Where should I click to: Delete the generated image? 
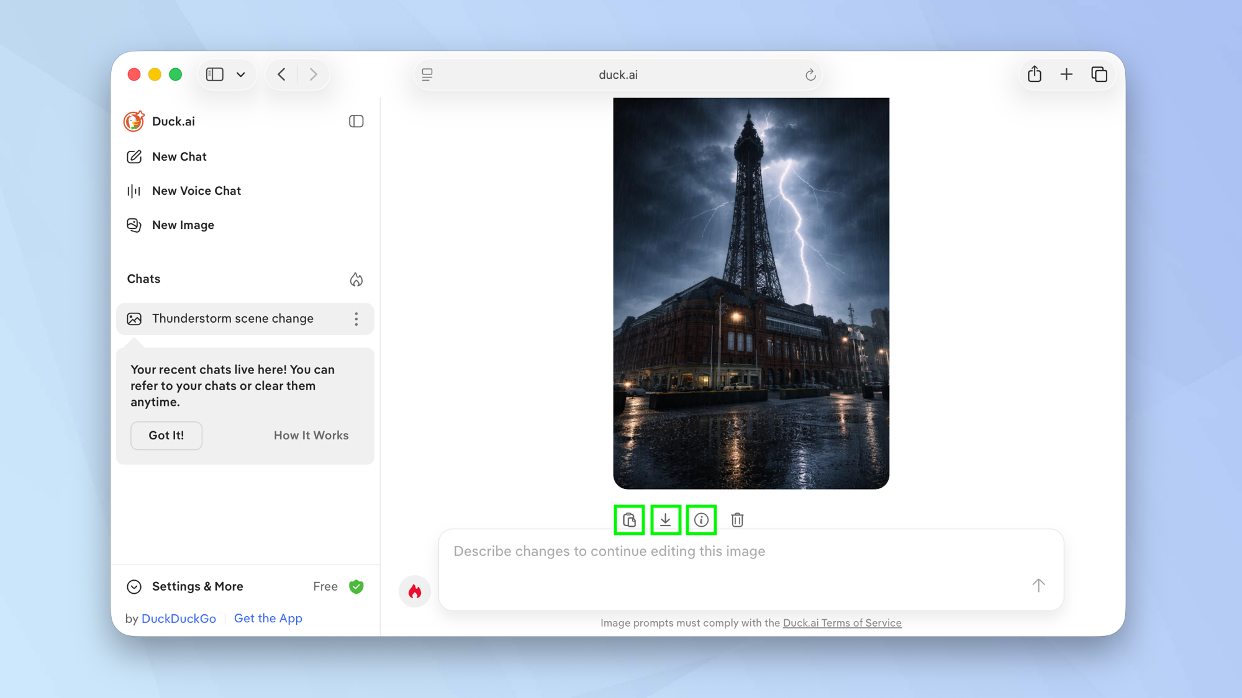point(737,520)
